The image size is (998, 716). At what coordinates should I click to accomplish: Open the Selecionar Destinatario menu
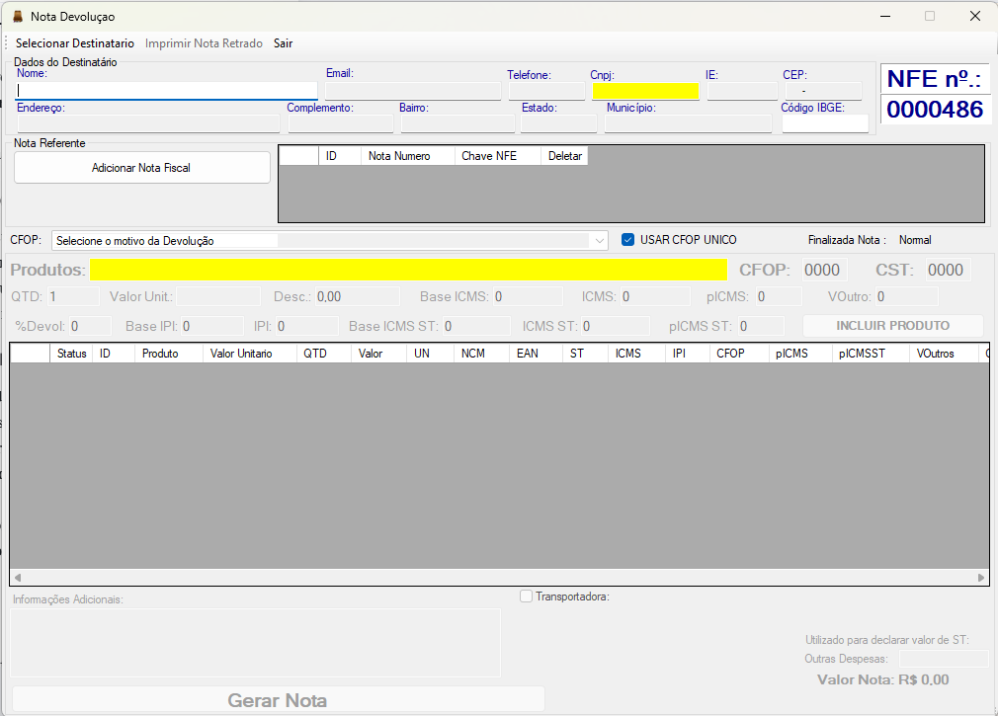click(x=75, y=43)
